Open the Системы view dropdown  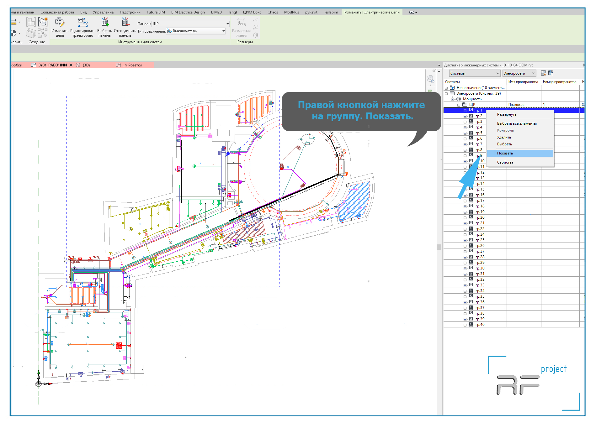474,73
